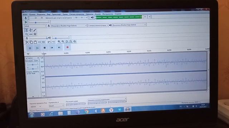Viewport: 229px width, 128px height.
Task: Open the Help (Справка) menu
Action: pos(118,14)
